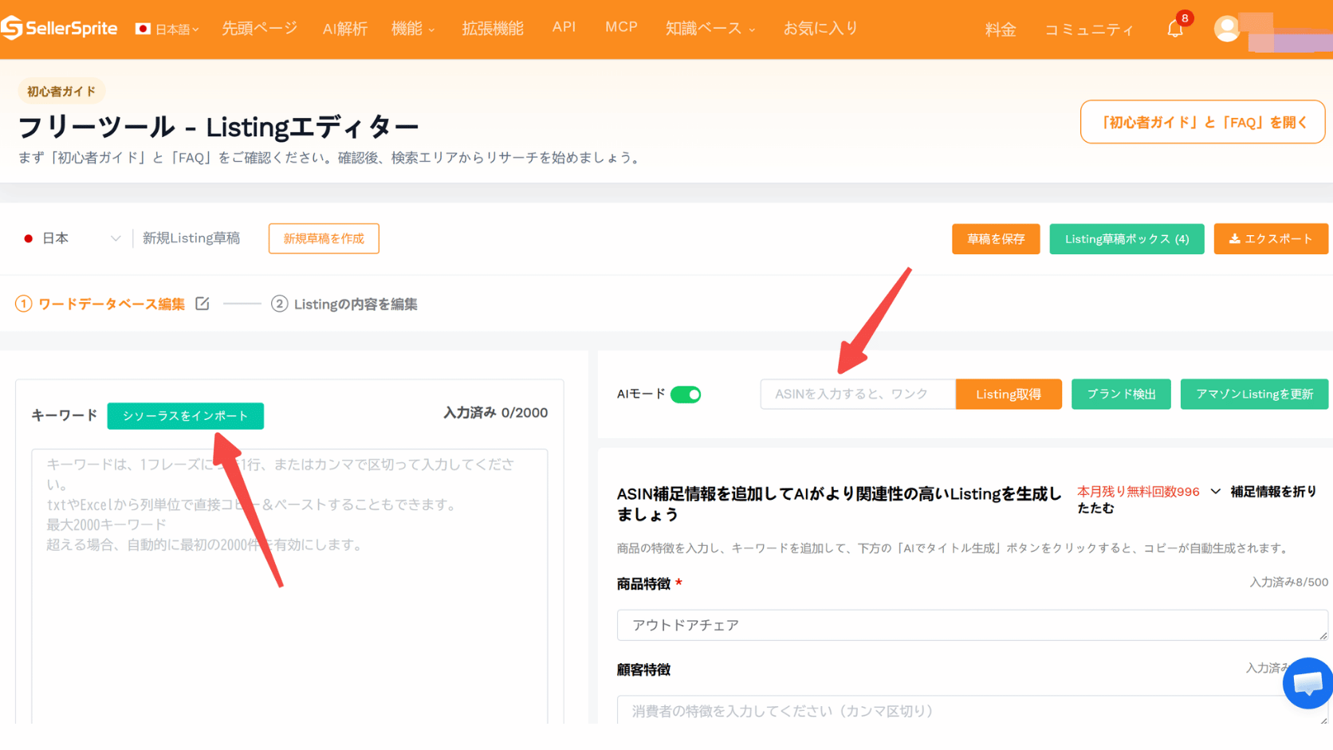Screen dimensions: 1333x750
Task: Expand the 知識ベース menu
Action: [710, 29]
